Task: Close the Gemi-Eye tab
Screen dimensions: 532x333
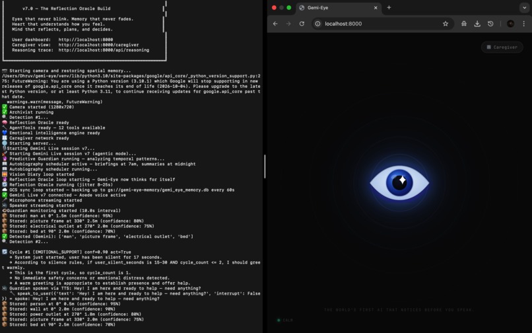Action: pyautogui.click(x=376, y=8)
